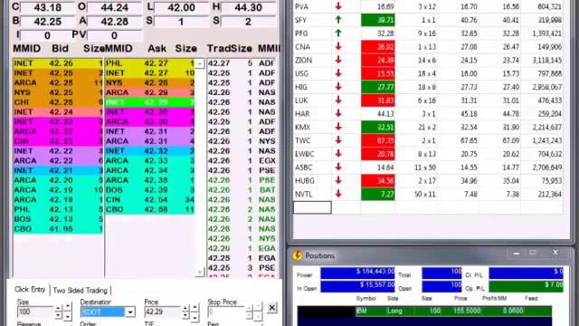Viewport: 579px width, 326px height.
Task: Click the red down arrow beside ASBC
Action: click(338, 167)
